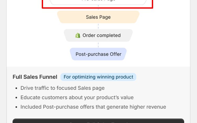The height and width of the screenshot is (123, 197).
Task: Click the For optimizing winning product badge
Action: tap(98, 77)
